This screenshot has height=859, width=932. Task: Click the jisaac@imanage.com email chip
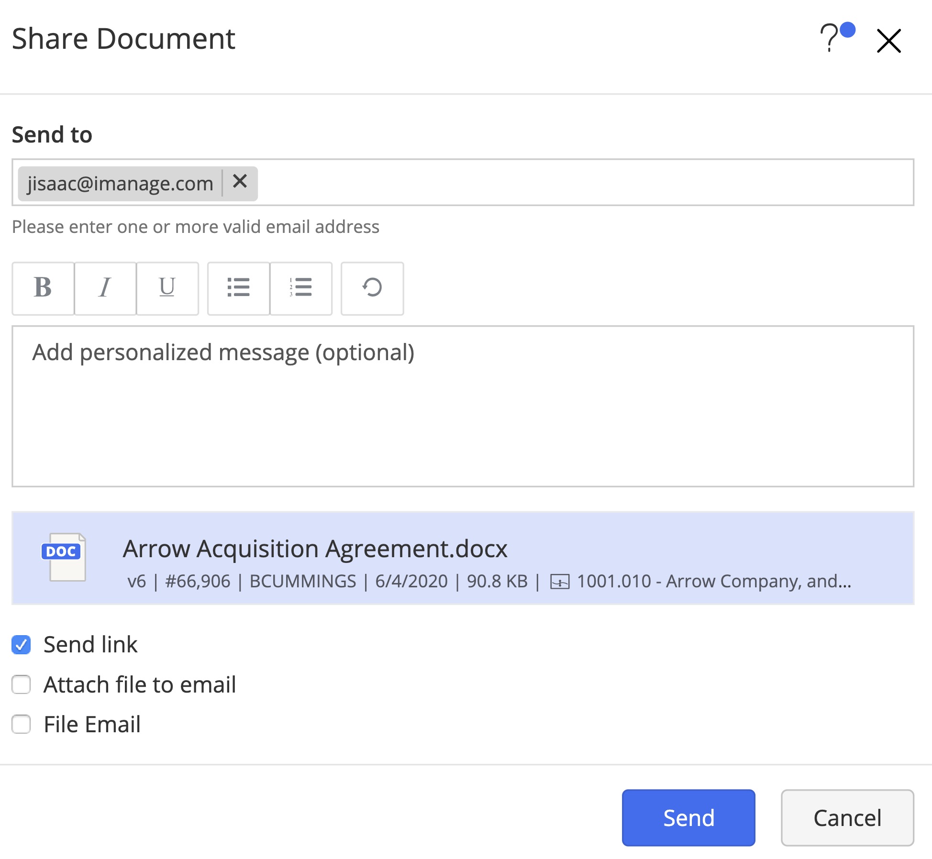coord(120,184)
